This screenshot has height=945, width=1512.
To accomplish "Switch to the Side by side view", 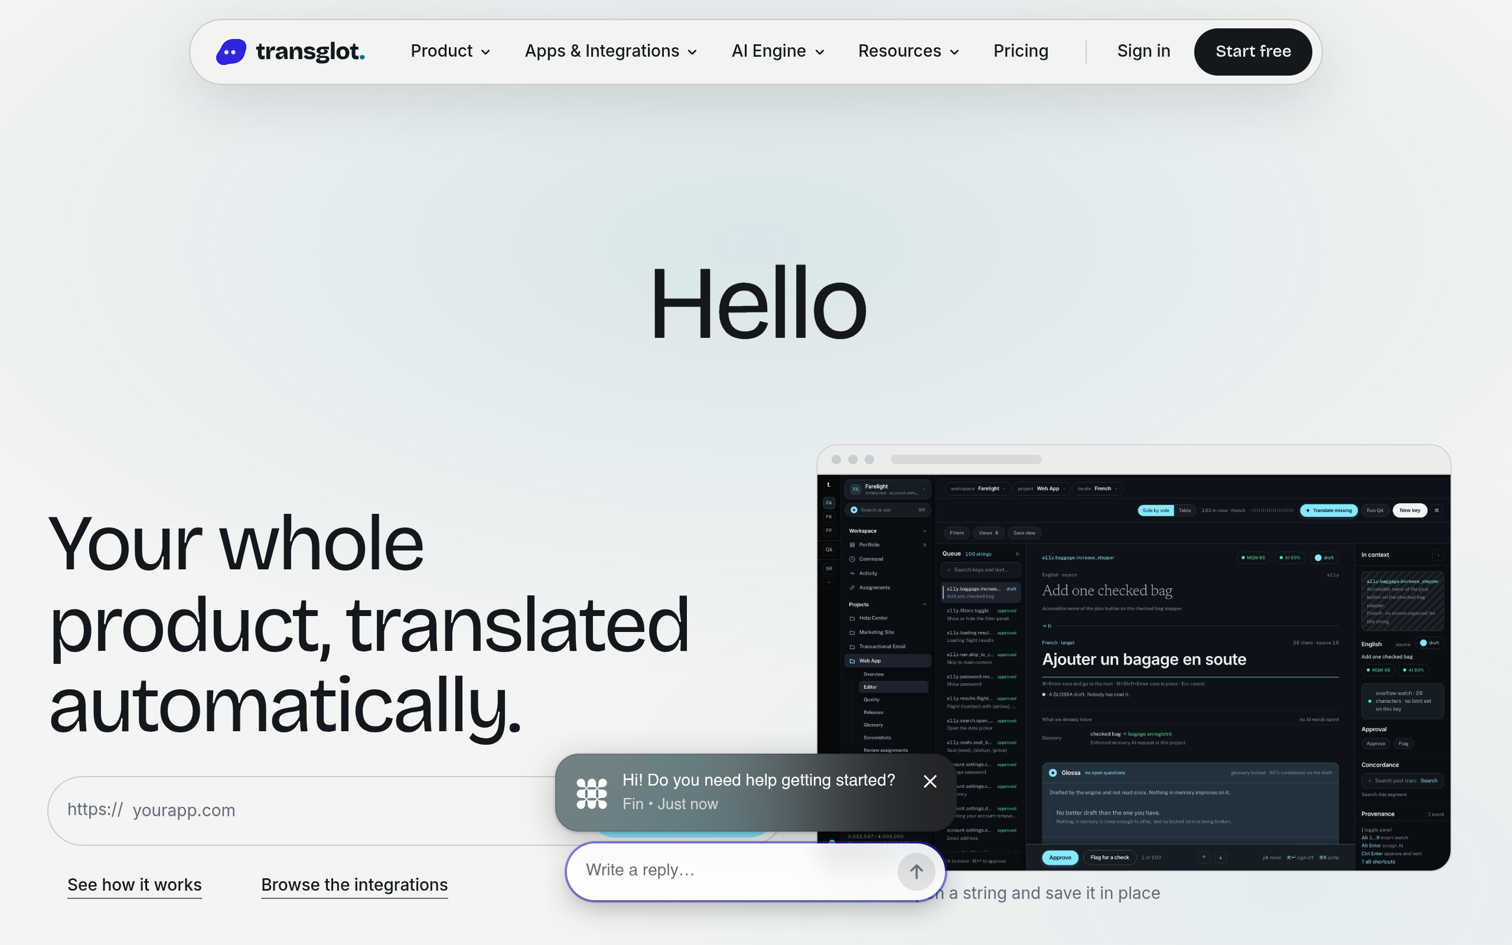I will click(x=1155, y=511).
